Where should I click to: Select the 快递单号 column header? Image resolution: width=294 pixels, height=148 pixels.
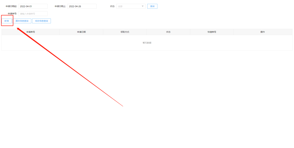[x=212, y=32]
